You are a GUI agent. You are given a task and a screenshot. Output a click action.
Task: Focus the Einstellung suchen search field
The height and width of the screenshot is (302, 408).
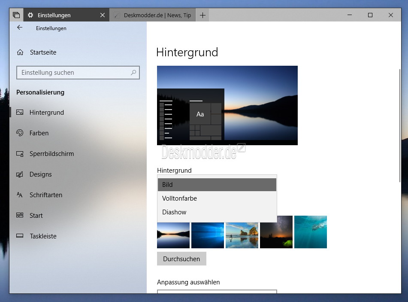pyautogui.click(x=78, y=73)
